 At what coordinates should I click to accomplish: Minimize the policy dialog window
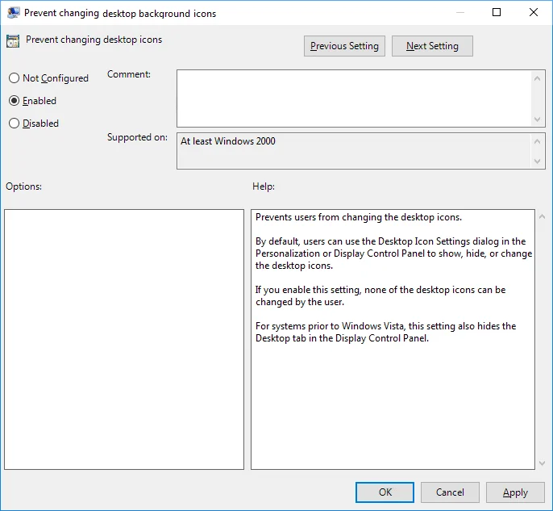pyautogui.click(x=460, y=12)
